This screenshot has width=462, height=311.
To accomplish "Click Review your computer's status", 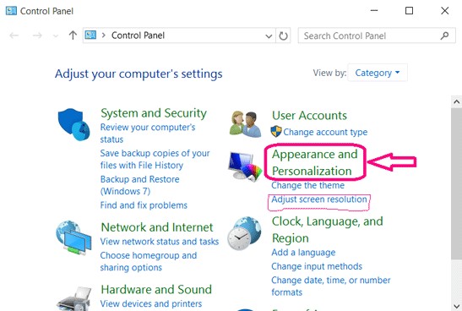I will [x=148, y=134].
